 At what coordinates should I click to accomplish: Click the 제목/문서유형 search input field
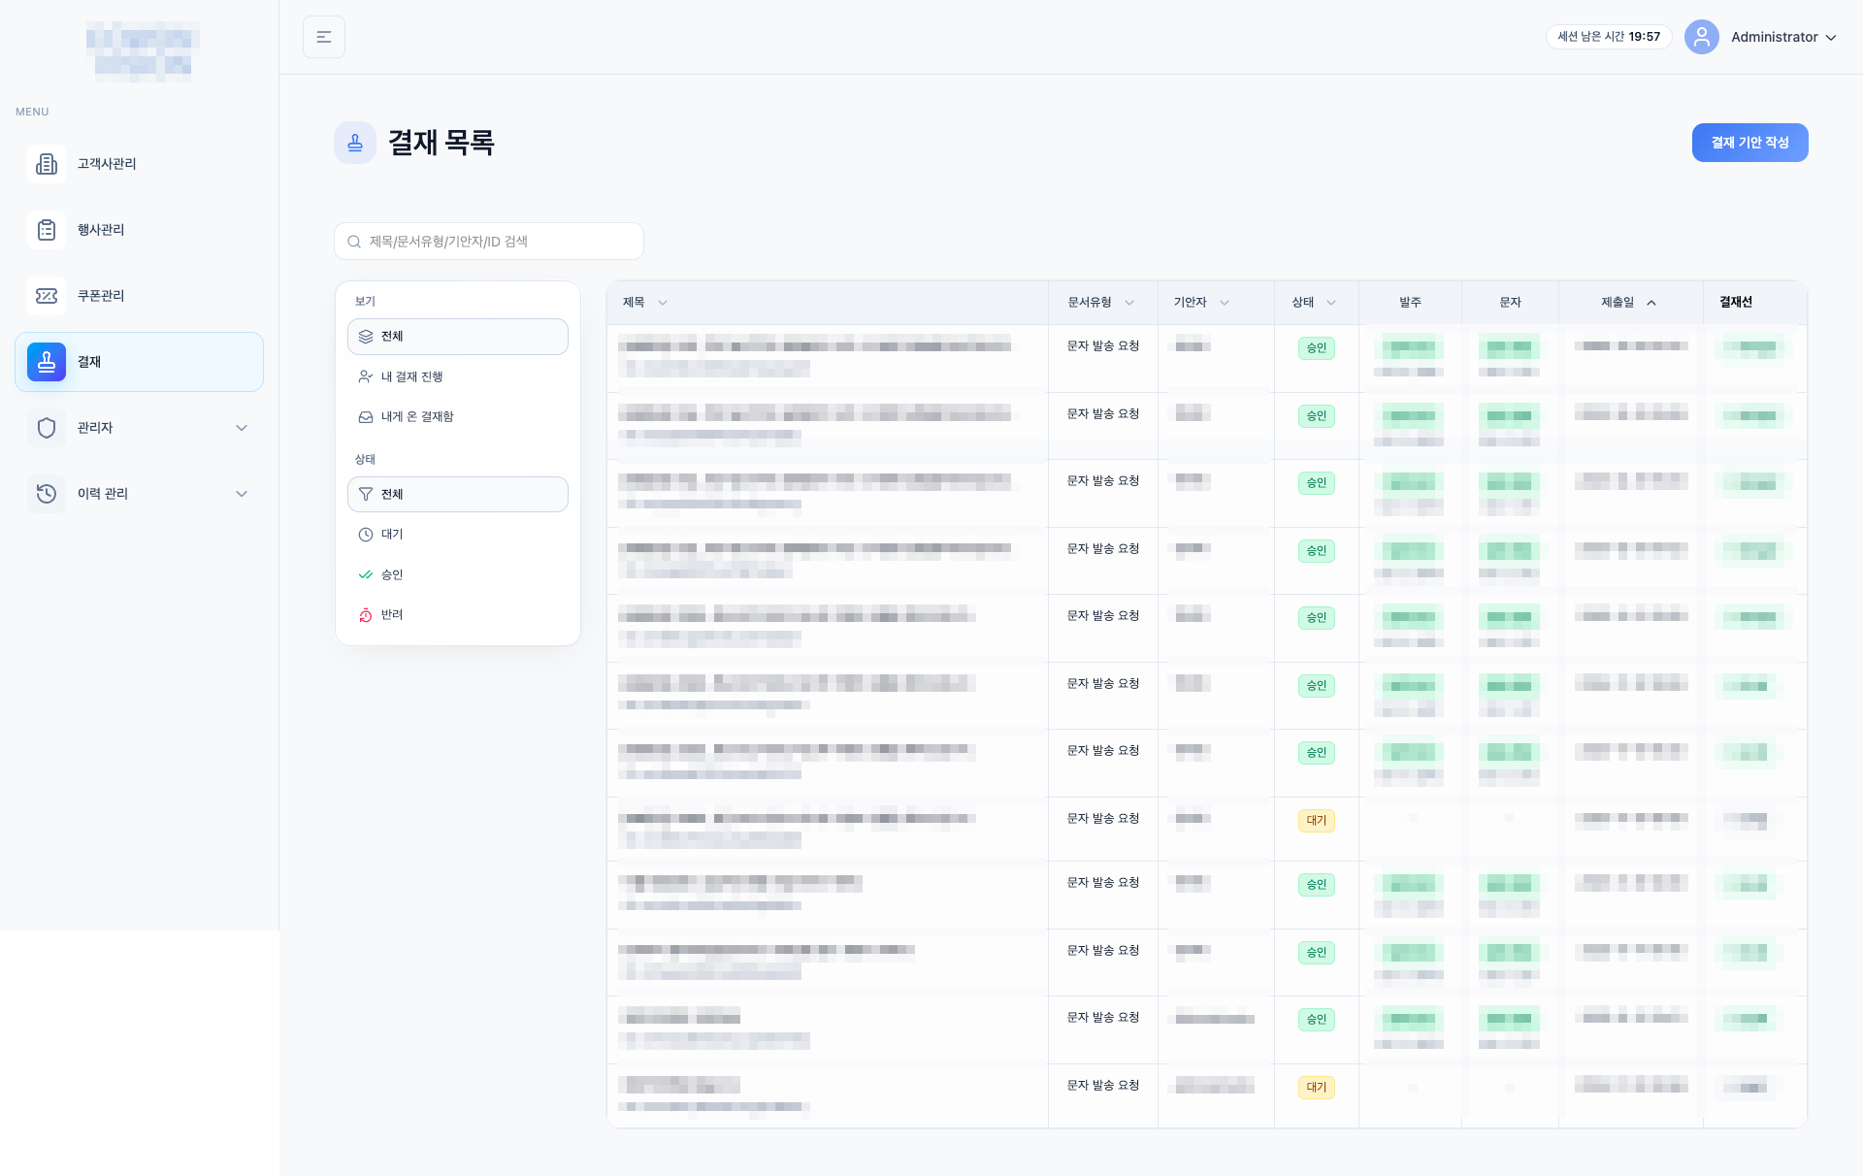point(489,242)
